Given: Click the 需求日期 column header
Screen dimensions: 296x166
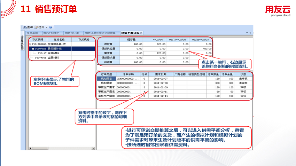Looking at the screenshot, I should [x=161, y=74].
